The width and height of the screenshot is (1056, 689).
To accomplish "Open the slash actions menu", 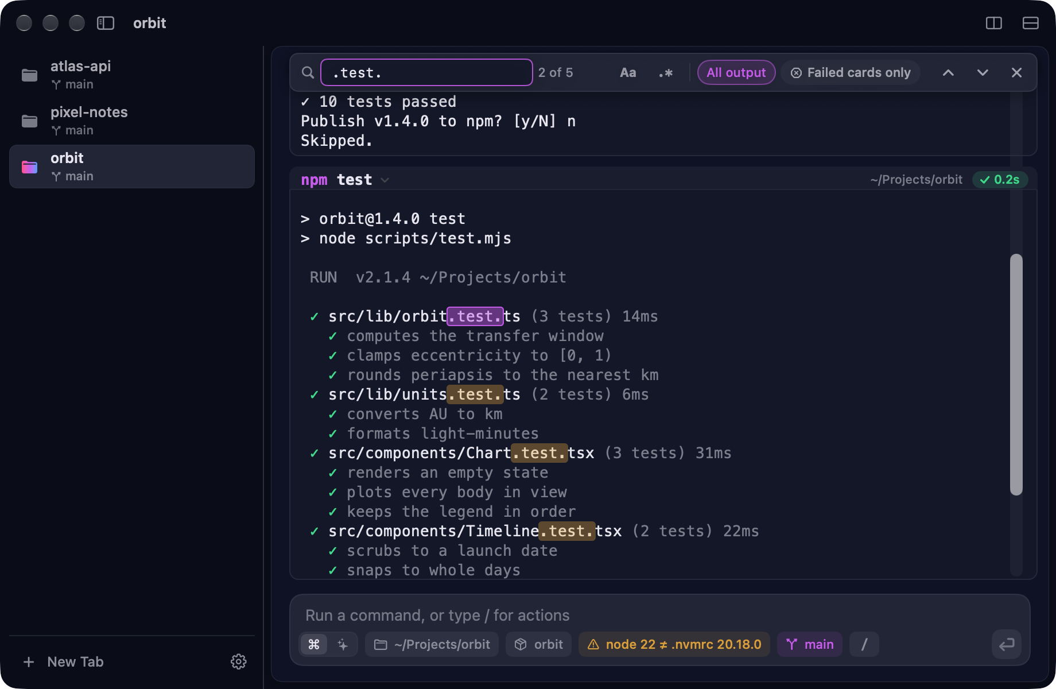I will click(x=864, y=644).
